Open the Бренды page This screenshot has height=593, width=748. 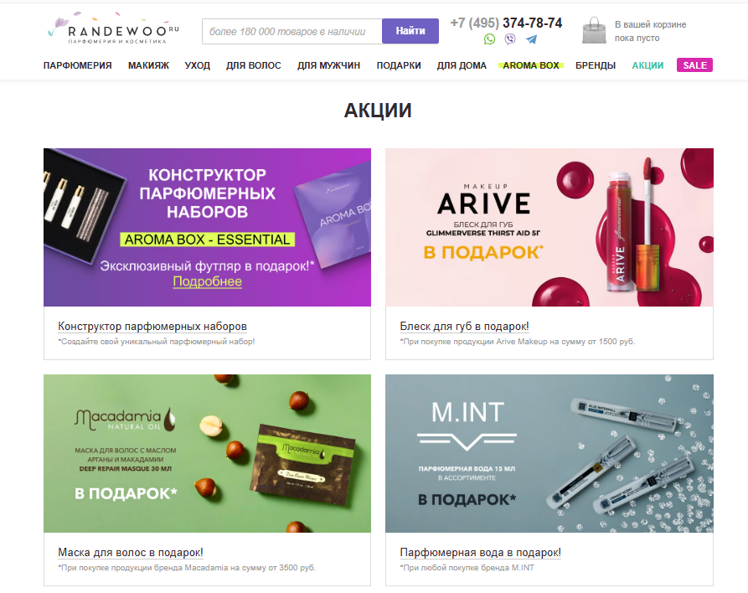point(596,65)
